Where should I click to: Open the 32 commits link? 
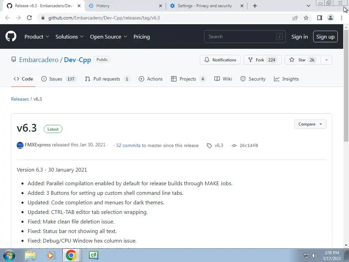[128, 145]
